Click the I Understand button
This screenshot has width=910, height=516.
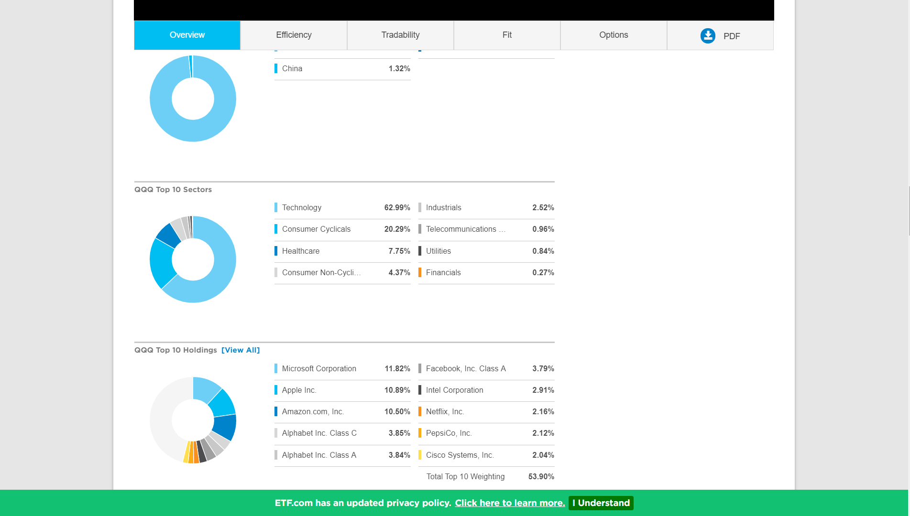click(x=601, y=503)
